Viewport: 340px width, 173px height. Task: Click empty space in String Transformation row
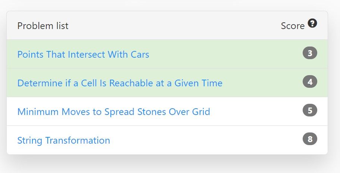206,140
